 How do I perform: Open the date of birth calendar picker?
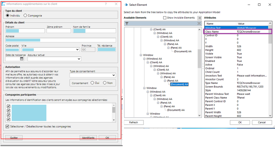point(22,59)
